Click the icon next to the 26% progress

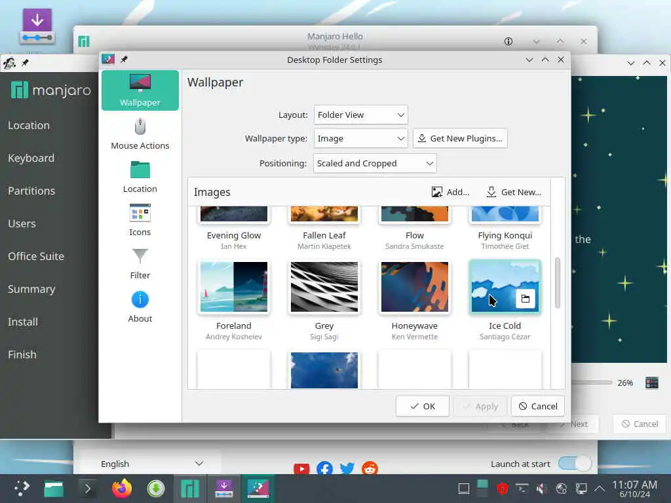click(x=652, y=382)
